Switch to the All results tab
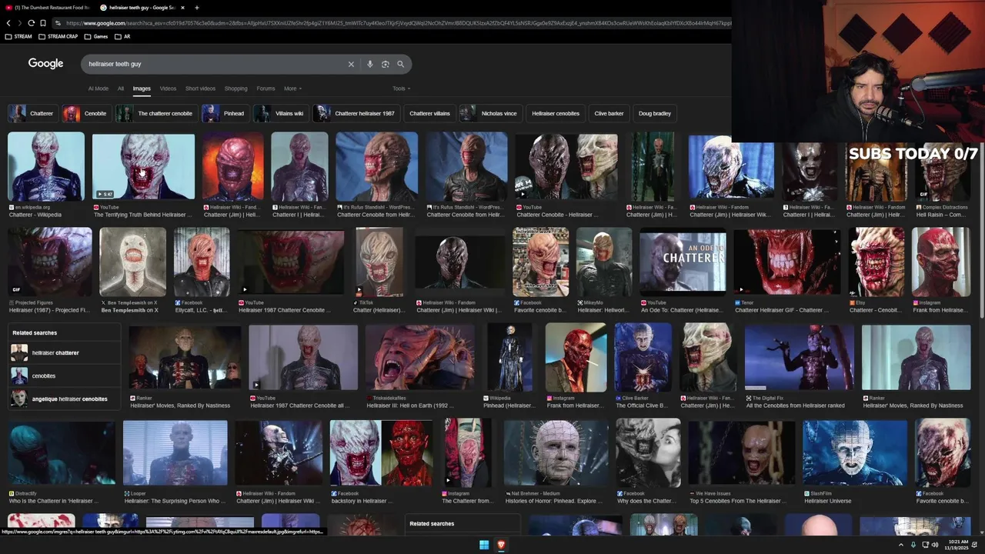 (121, 88)
